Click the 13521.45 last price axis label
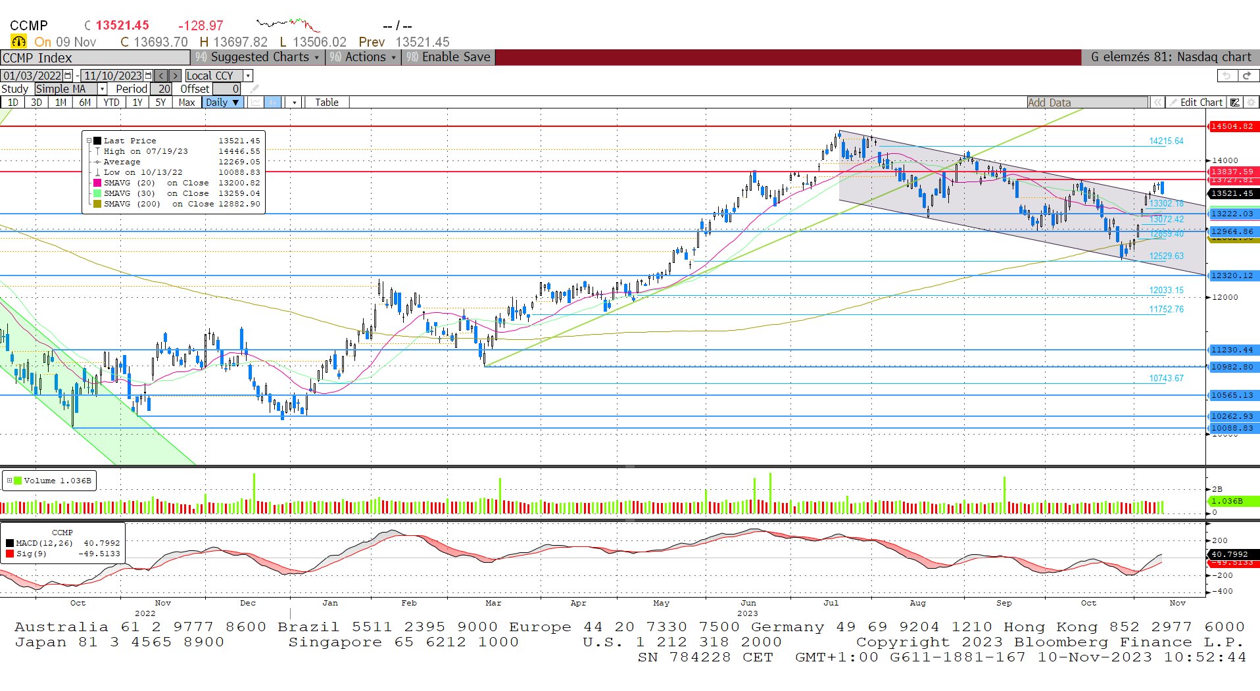The height and width of the screenshot is (691, 1260). (1232, 193)
